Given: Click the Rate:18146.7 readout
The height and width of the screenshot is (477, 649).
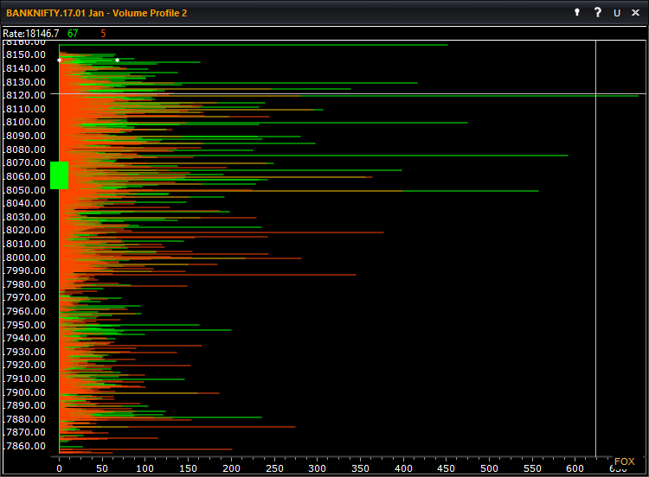Looking at the screenshot, I should coord(31,34).
